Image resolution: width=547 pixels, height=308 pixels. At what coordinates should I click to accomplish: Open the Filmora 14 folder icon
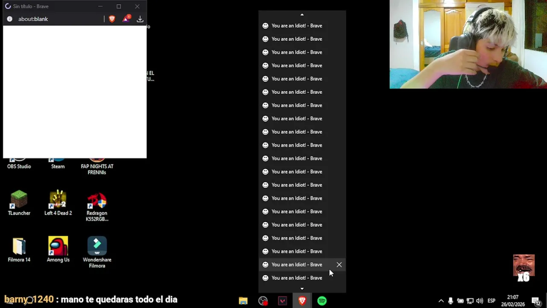tap(19, 250)
